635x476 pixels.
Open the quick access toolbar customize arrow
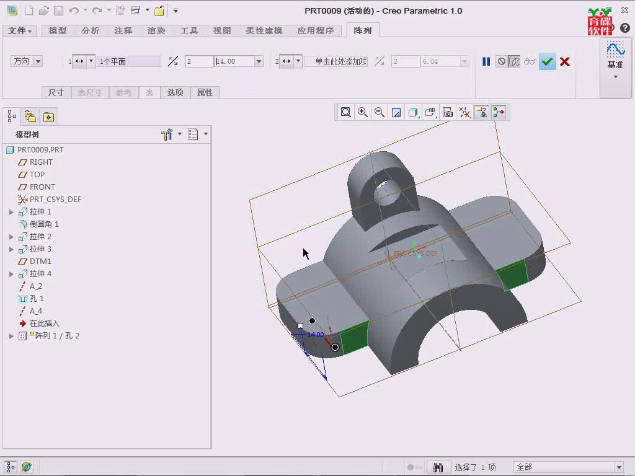click(x=175, y=11)
